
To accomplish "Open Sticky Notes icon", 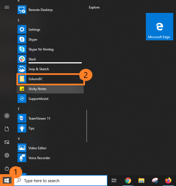I will [x=22, y=89].
